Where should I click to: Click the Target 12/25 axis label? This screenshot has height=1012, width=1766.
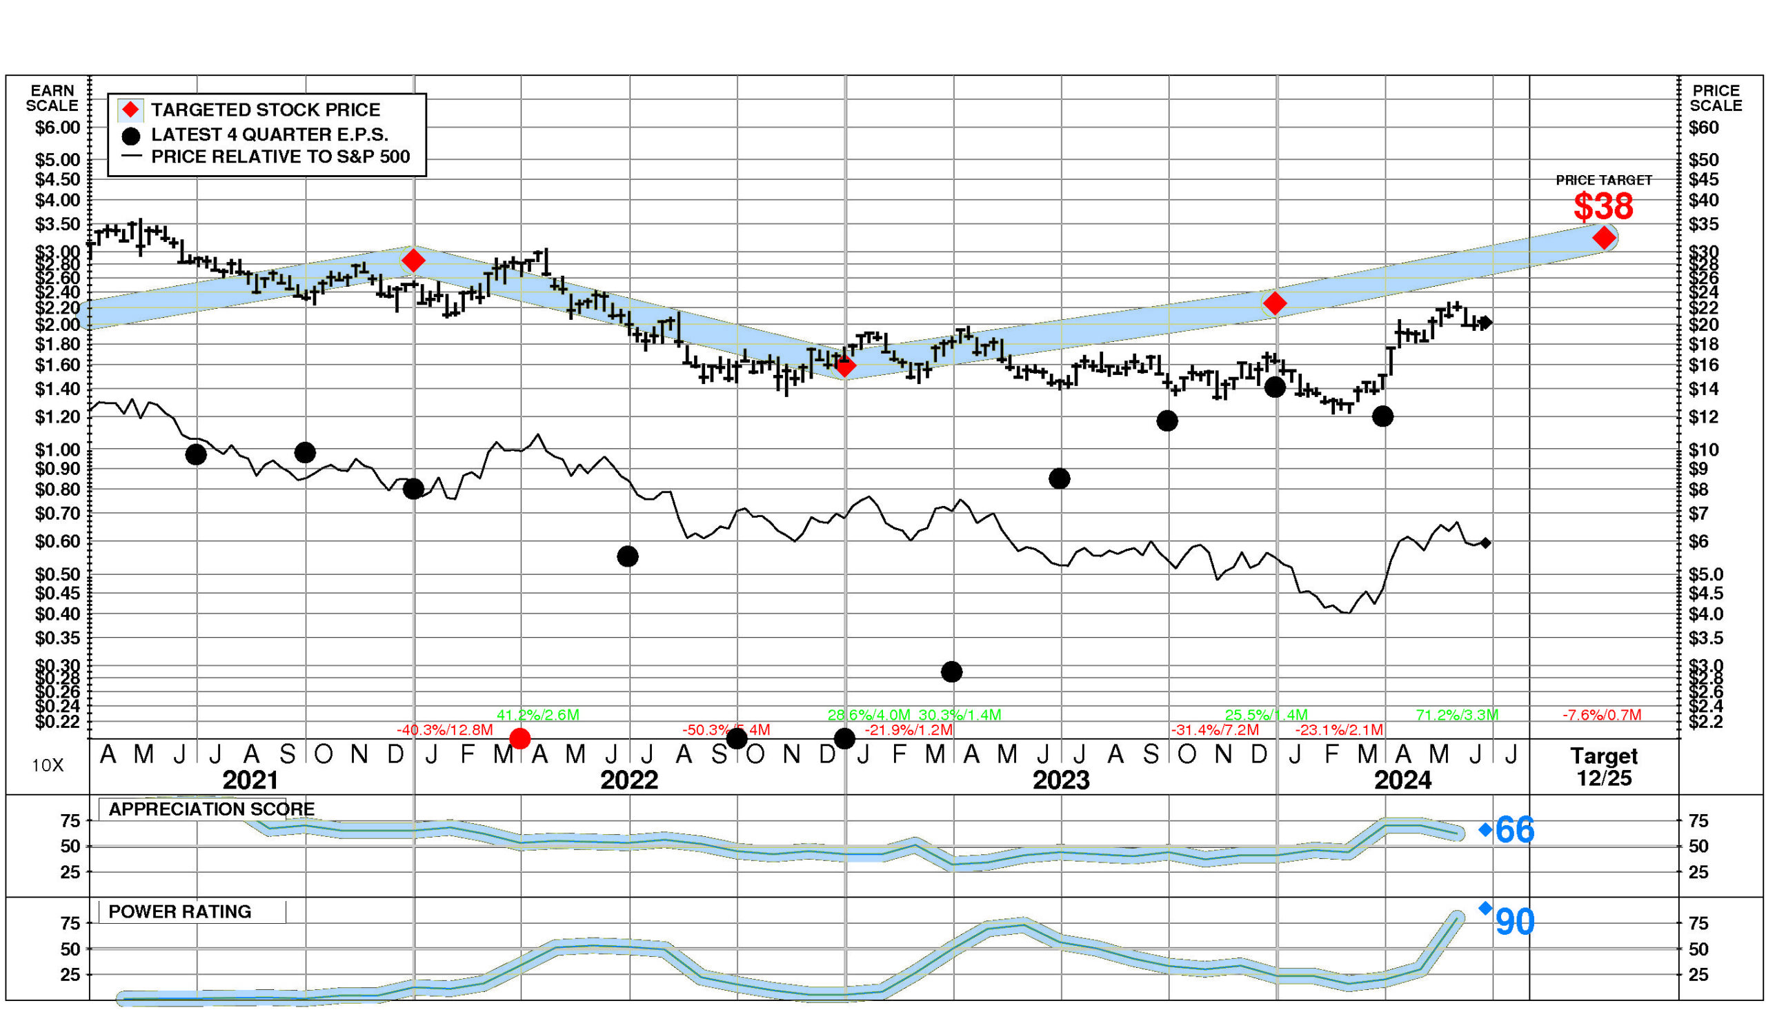[1603, 767]
